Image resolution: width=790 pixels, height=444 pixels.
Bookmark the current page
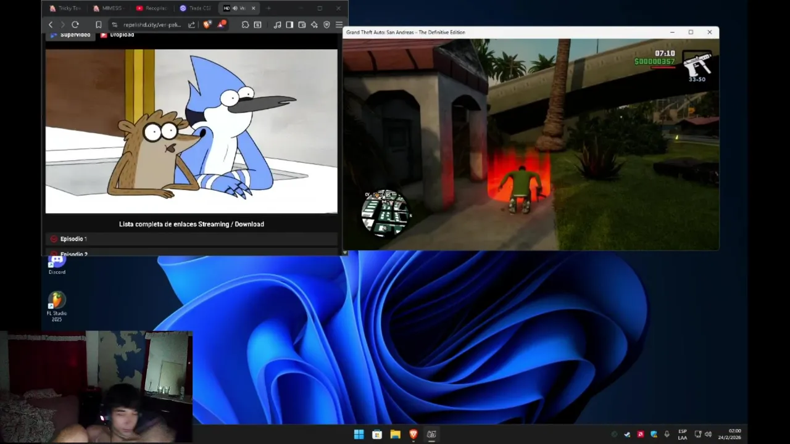click(98, 25)
